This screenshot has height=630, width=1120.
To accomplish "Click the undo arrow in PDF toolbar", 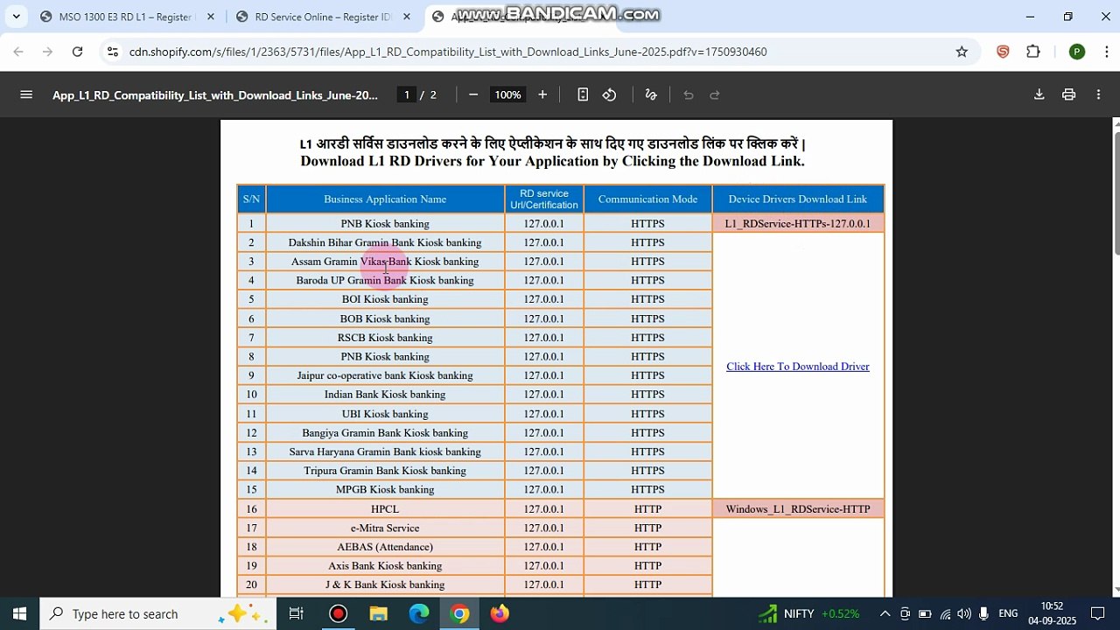I will [x=689, y=94].
